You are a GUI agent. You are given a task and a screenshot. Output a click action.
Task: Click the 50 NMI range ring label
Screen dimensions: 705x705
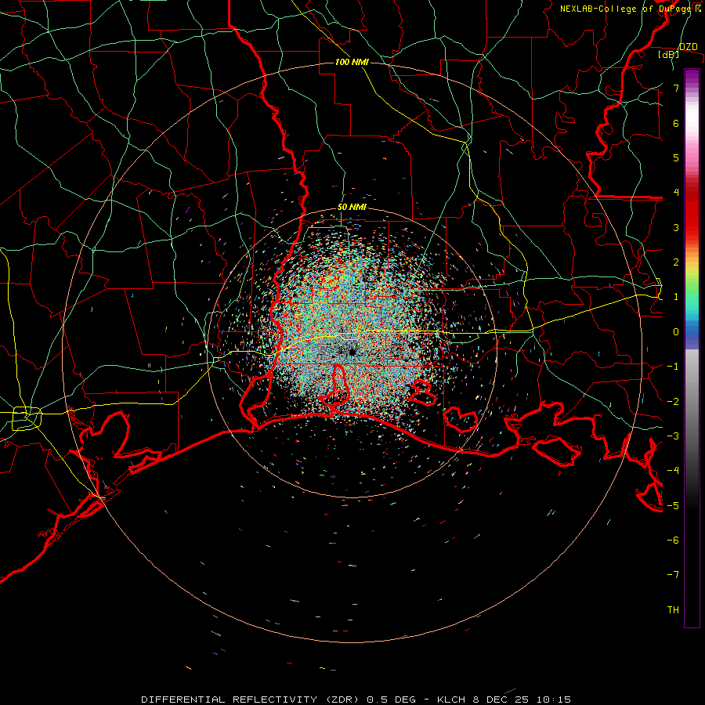coord(352,207)
